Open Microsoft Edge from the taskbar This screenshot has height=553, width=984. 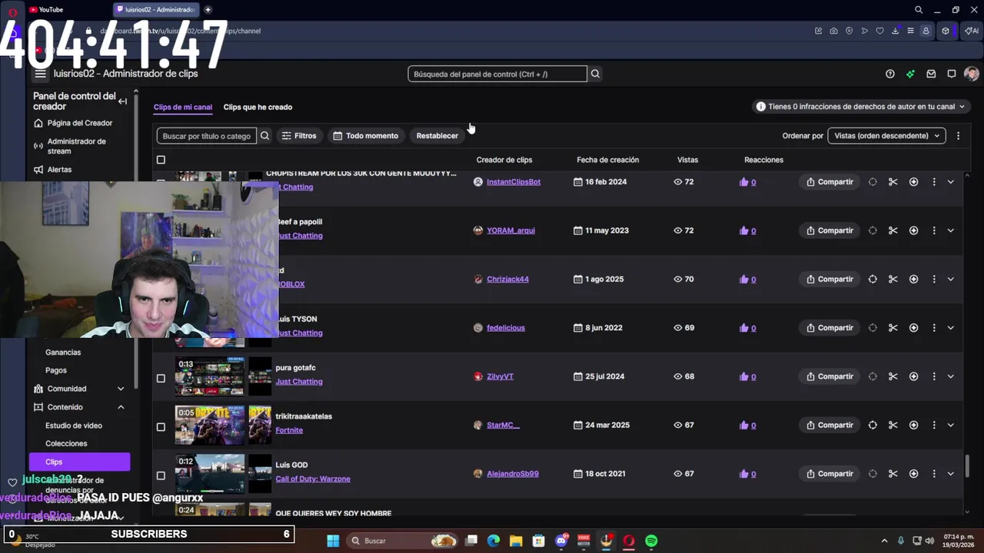coord(494,541)
